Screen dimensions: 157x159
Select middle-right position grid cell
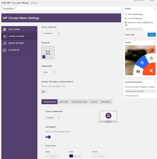pos(52,52)
